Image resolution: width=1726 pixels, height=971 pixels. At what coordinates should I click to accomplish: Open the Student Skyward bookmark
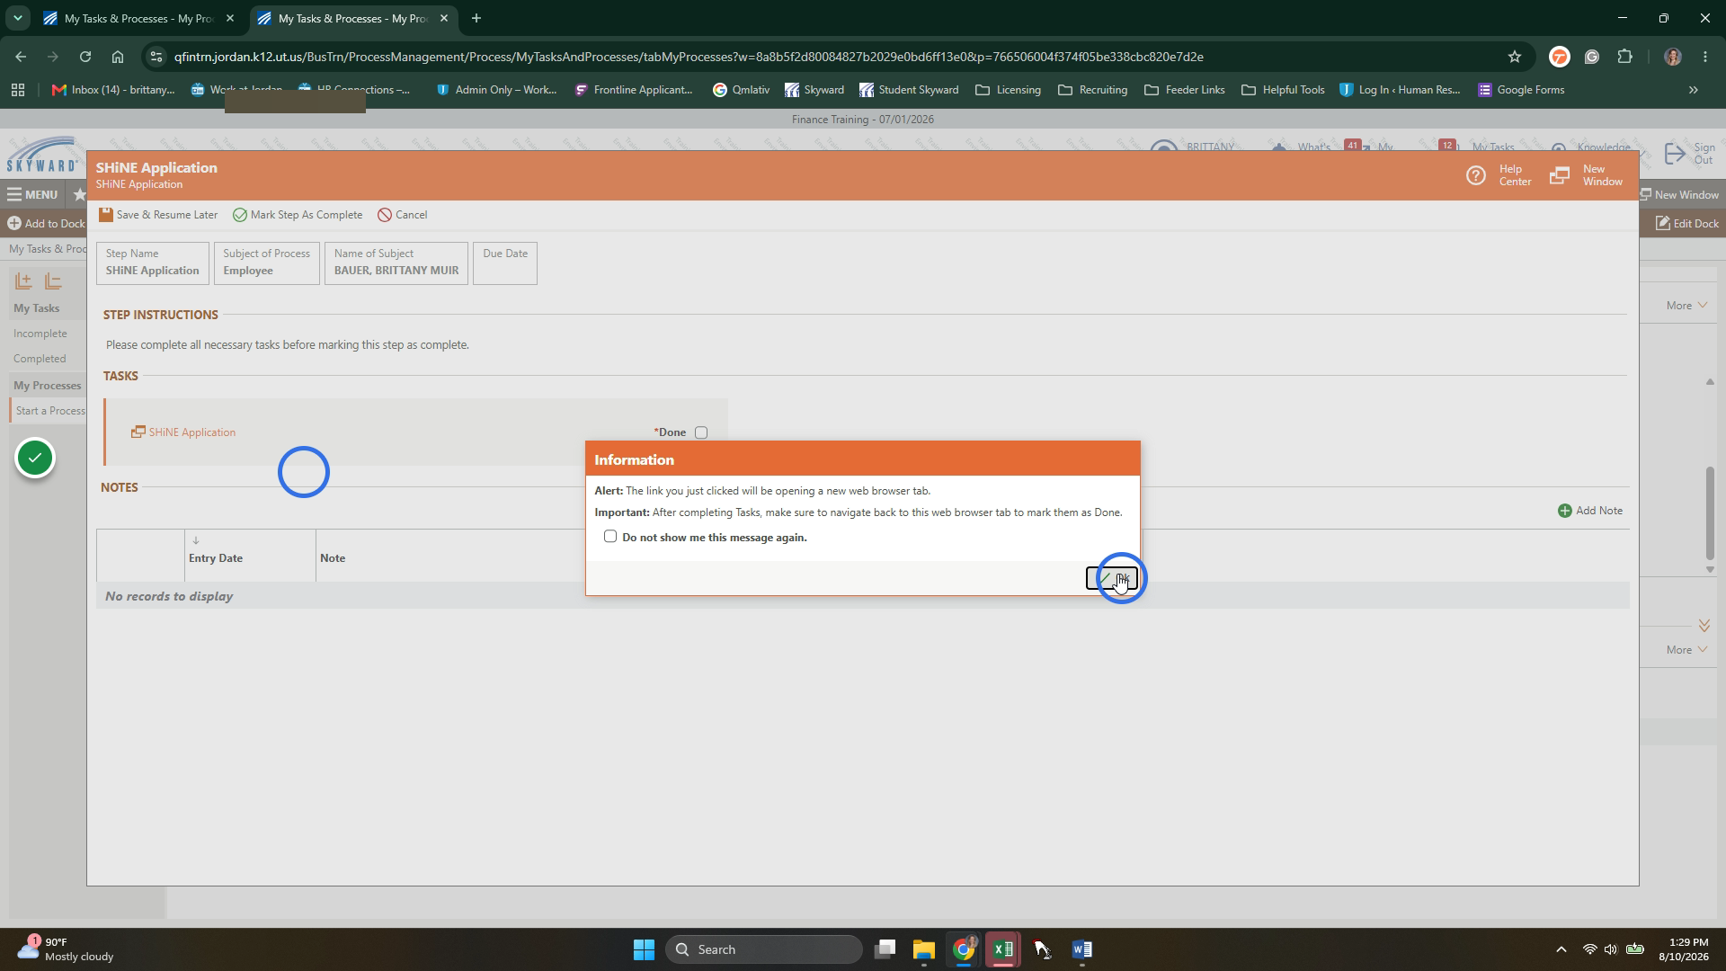[909, 90]
